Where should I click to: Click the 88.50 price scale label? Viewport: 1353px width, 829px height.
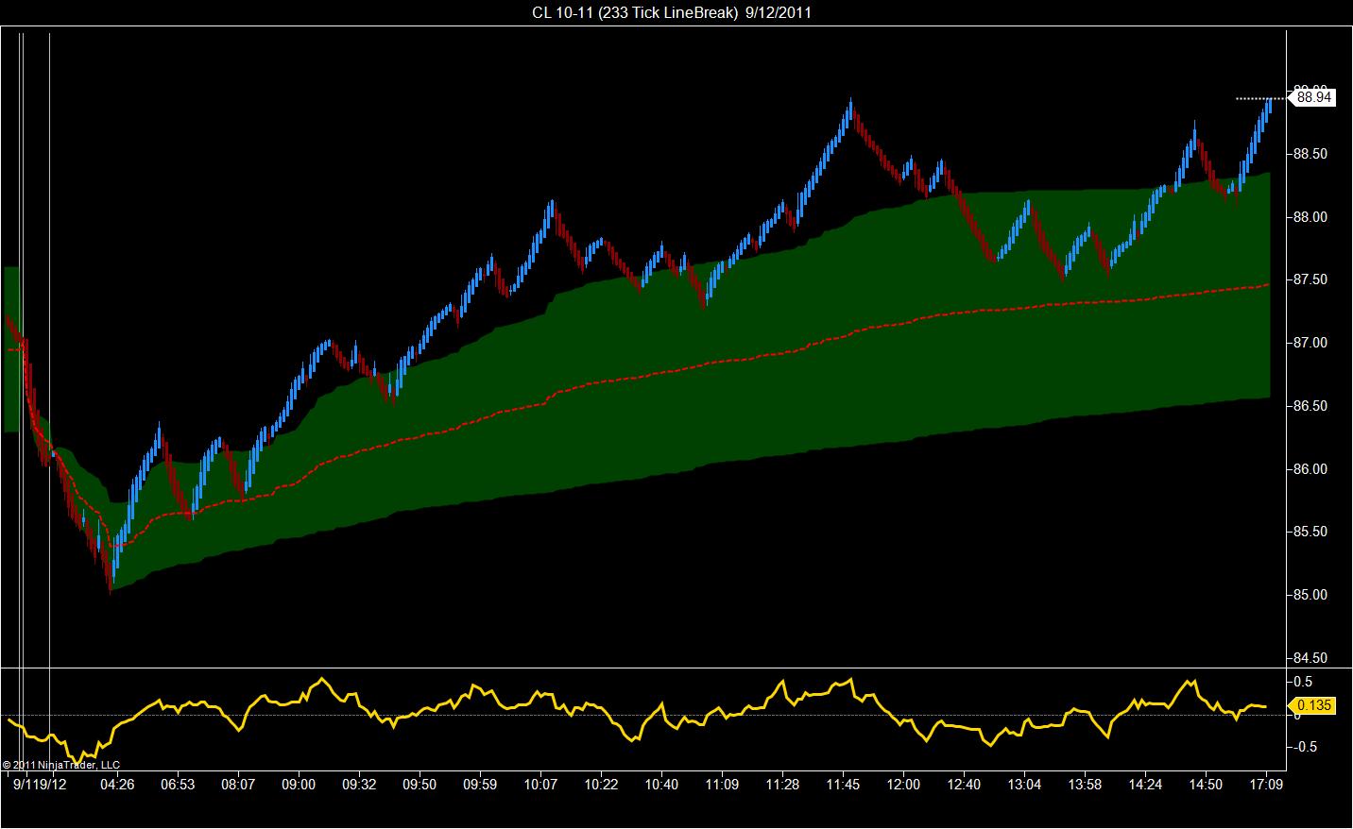click(1311, 154)
